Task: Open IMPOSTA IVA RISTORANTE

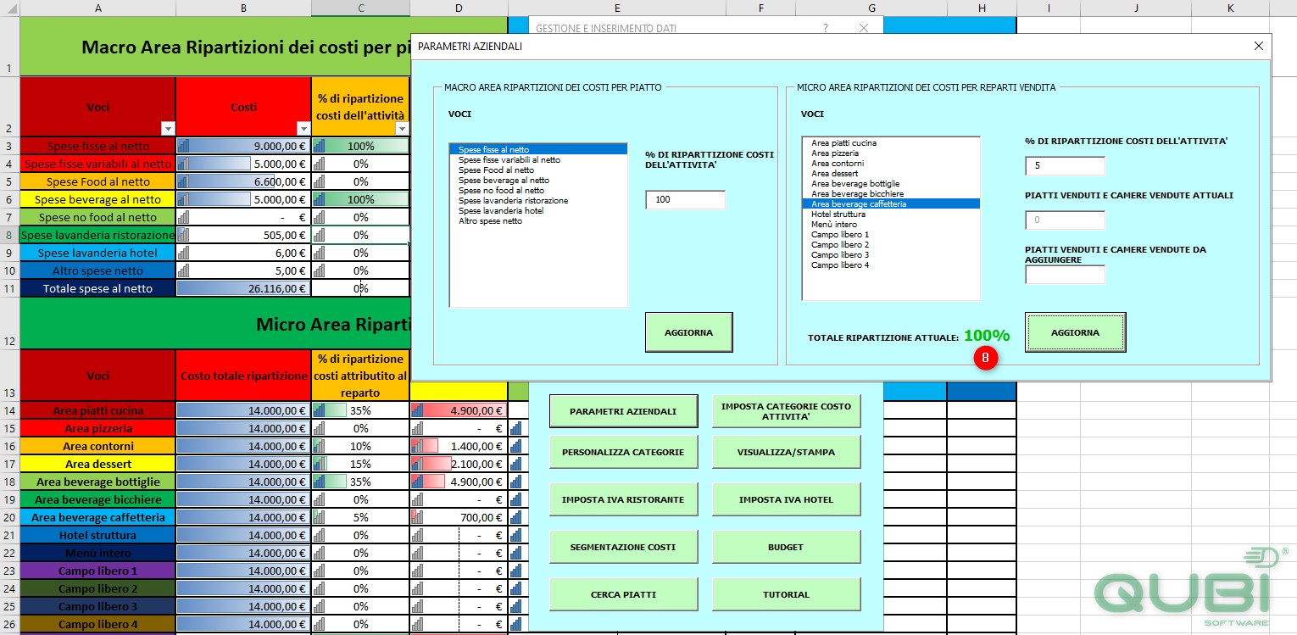Action: pyautogui.click(x=623, y=499)
